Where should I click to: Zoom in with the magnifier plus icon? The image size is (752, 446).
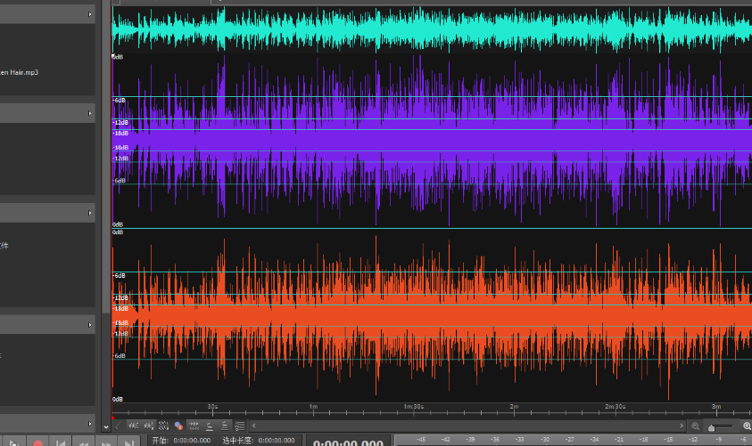[x=747, y=426]
